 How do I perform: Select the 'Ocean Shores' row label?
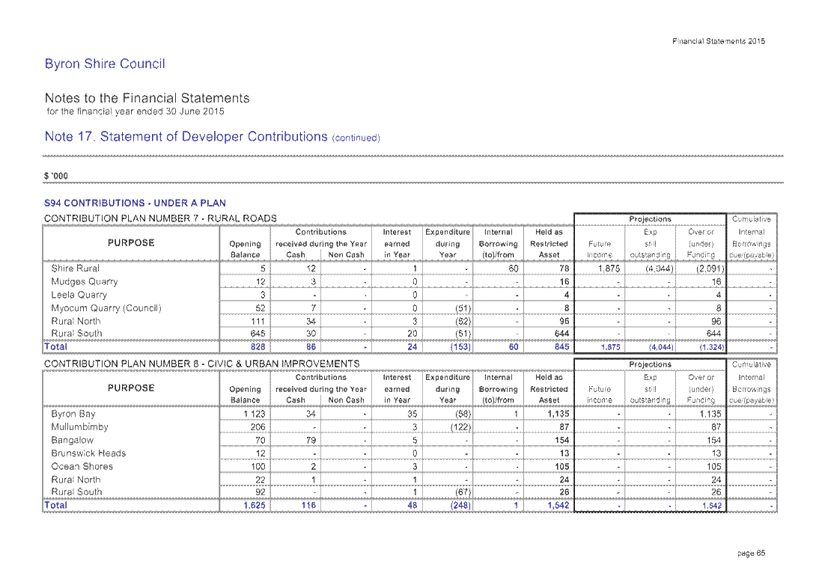[82, 466]
